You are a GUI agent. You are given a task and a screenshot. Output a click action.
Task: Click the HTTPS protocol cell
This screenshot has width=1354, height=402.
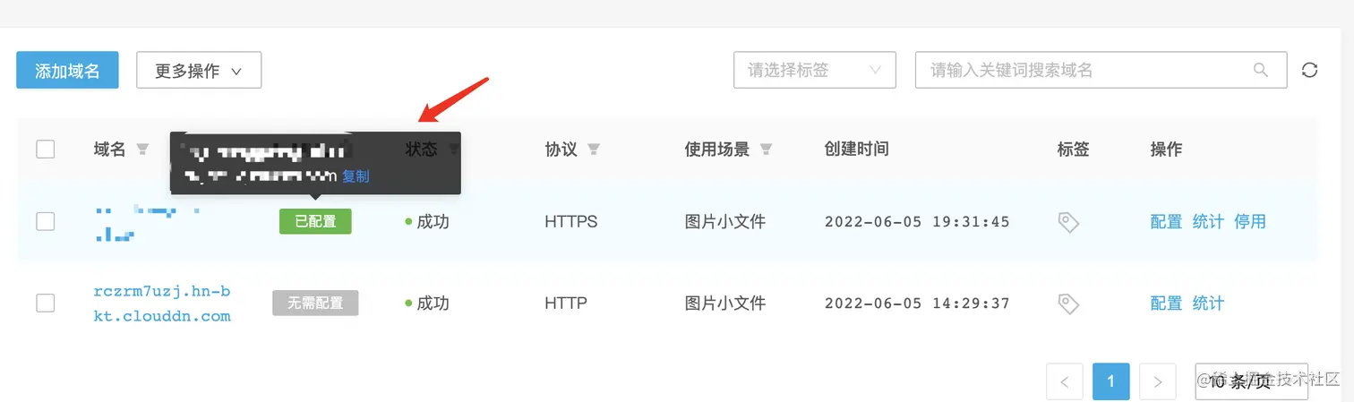(570, 222)
